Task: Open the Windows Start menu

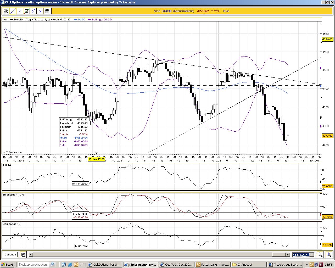Action: (x=7, y=264)
